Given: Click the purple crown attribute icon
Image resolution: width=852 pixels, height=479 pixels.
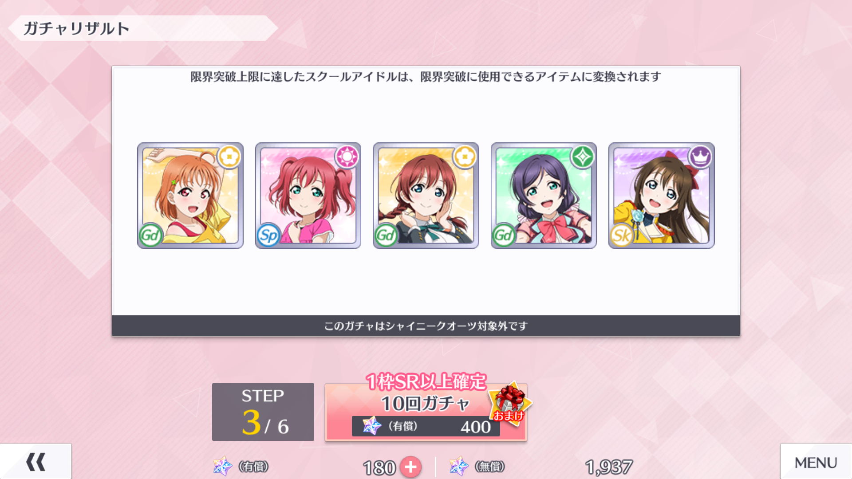Looking at the screenshot, I should pos(701,157).
